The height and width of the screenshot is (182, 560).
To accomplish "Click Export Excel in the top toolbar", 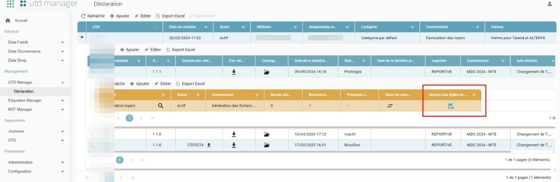I will click(170, 16).
